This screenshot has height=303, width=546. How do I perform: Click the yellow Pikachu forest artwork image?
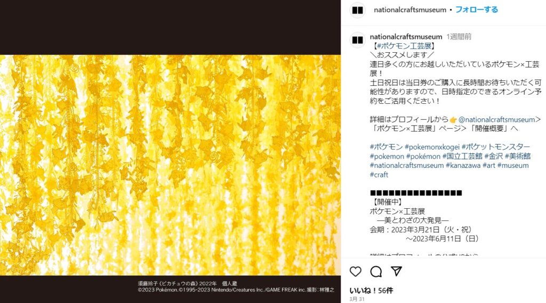(170, 165)
